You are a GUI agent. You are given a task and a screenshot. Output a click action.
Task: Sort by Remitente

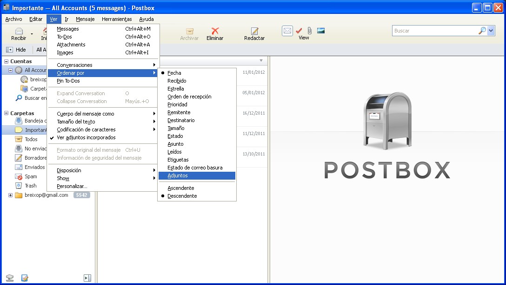(x=197, y=112)
